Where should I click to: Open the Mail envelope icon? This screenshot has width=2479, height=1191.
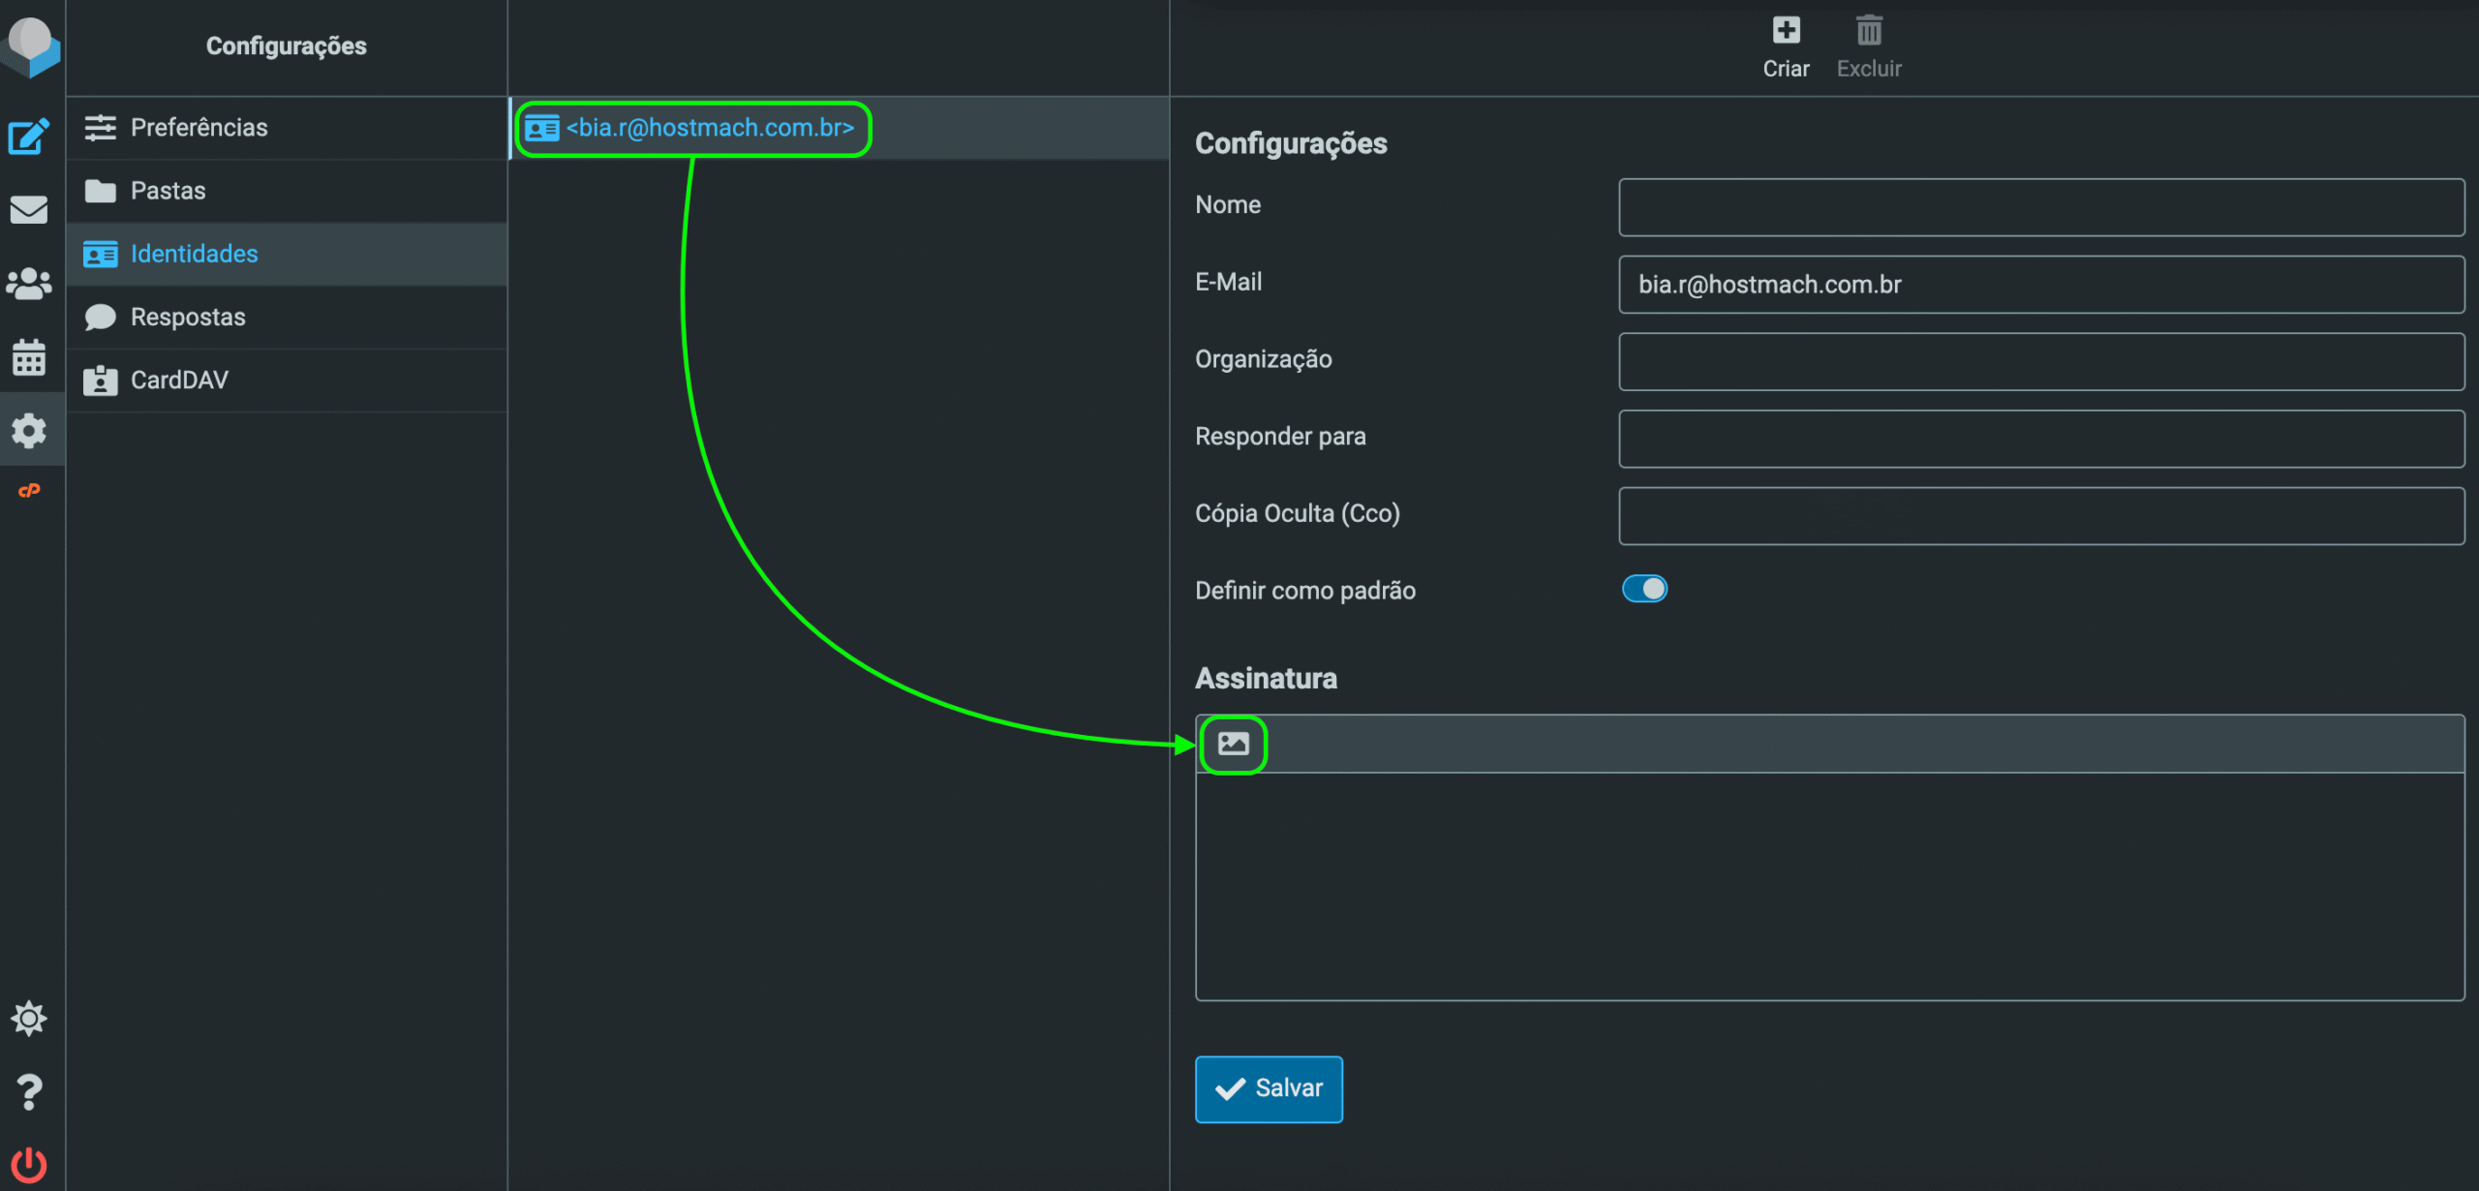29,209
